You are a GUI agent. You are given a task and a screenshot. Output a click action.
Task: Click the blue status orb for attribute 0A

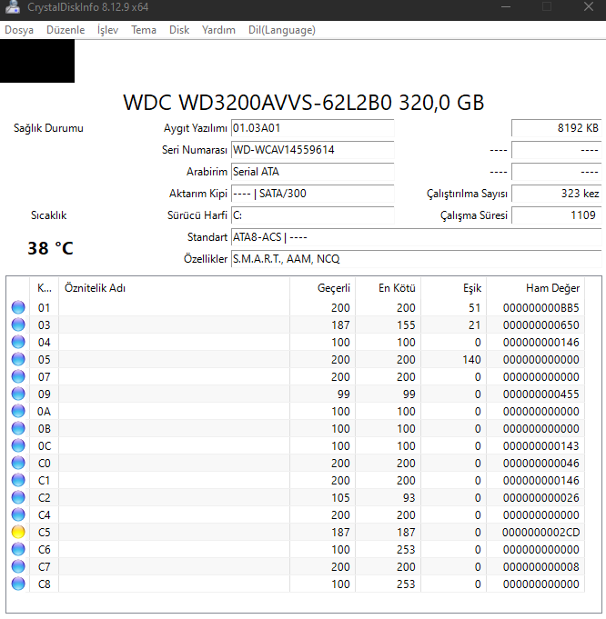click(18, 411)
